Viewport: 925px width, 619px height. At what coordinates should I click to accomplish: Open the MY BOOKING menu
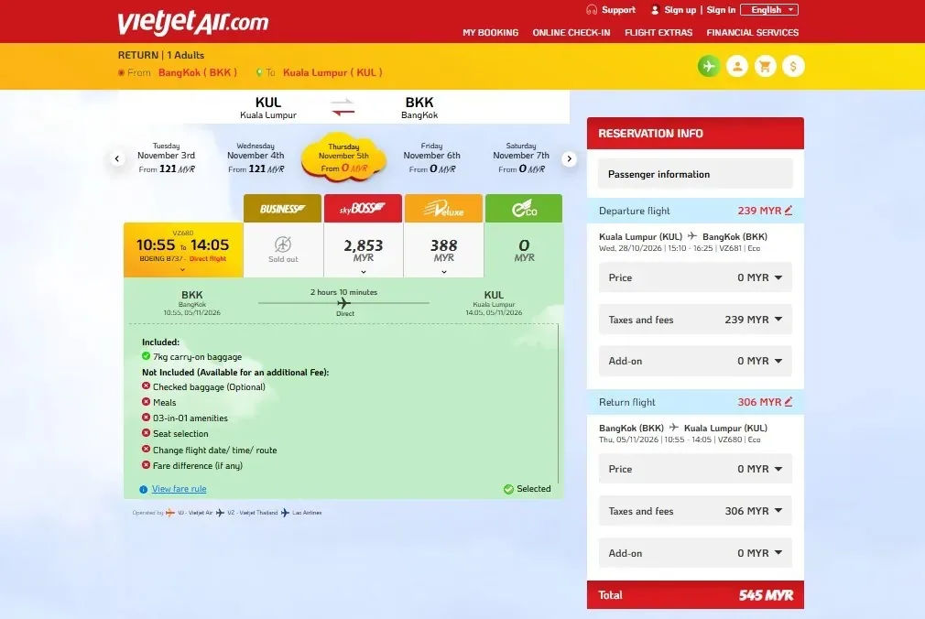coord(490,32)
